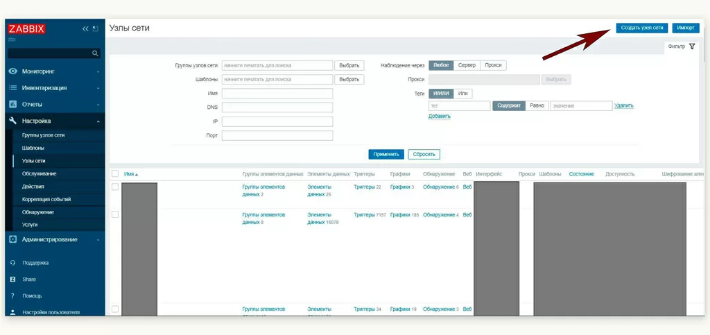Click the Share Z icon in the sidebar
The width and height of the screenshot is (710, 335).
tap(12, 280)
